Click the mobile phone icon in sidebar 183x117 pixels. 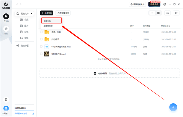[x=6, y=100]
